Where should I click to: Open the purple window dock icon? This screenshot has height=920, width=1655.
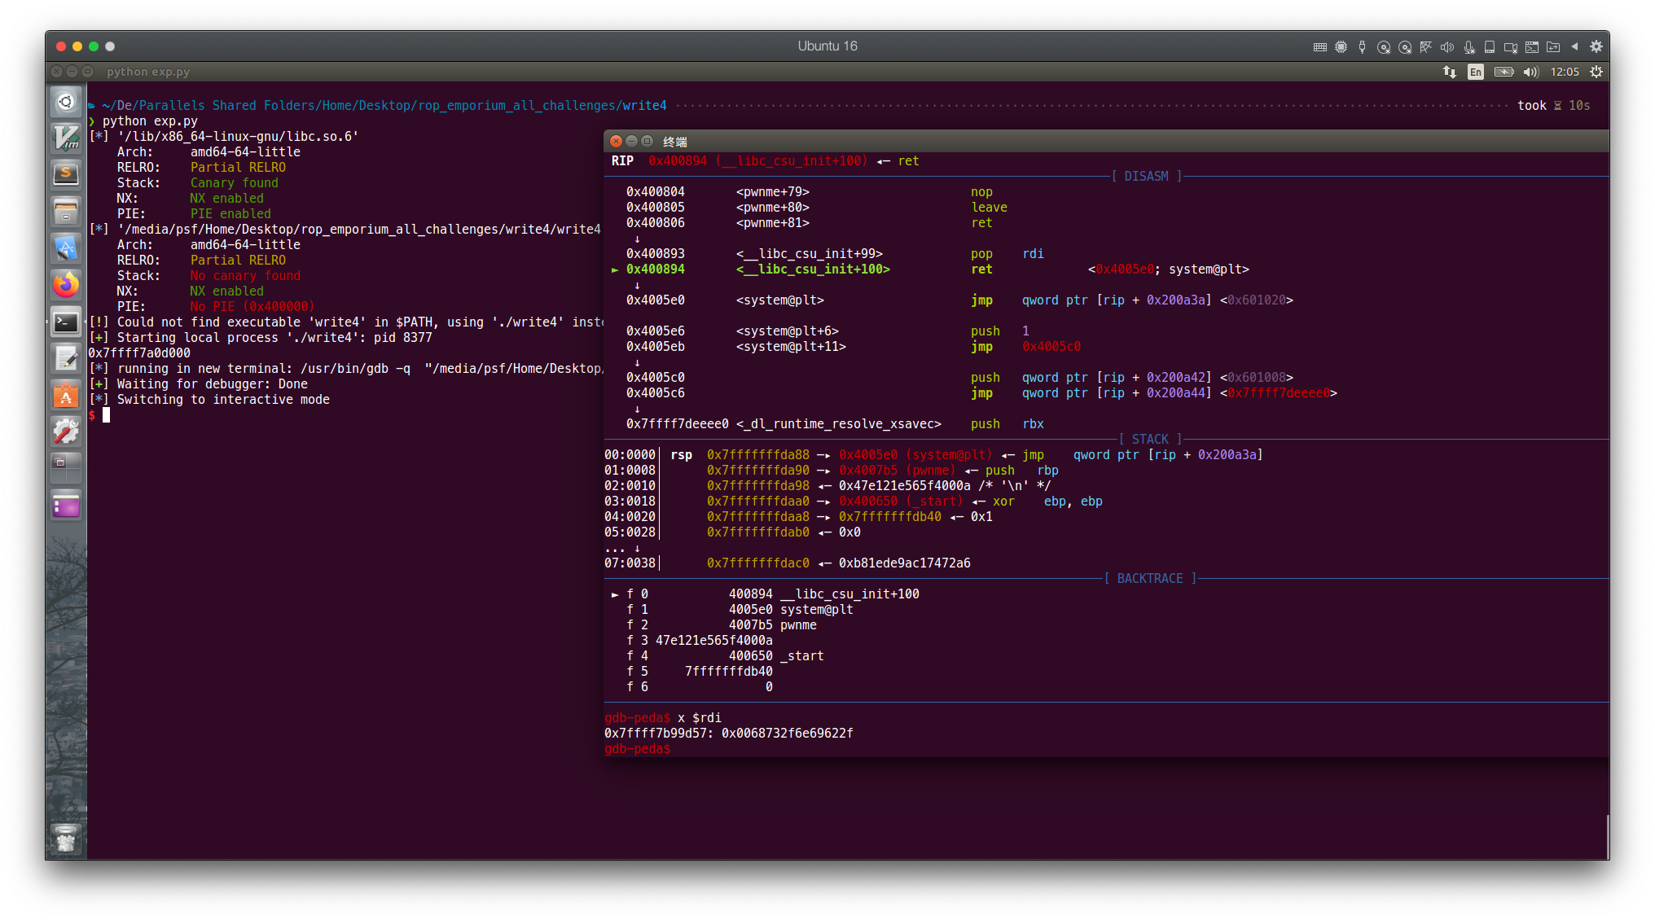point(66,506)
